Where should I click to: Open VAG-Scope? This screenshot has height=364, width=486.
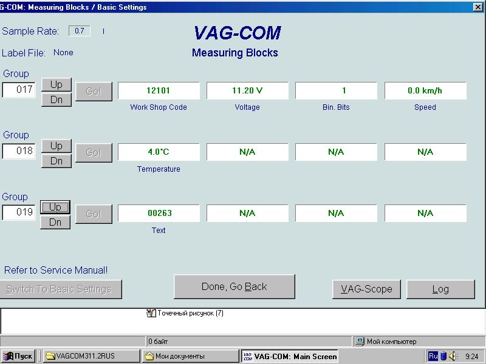[x=366, y=289]
